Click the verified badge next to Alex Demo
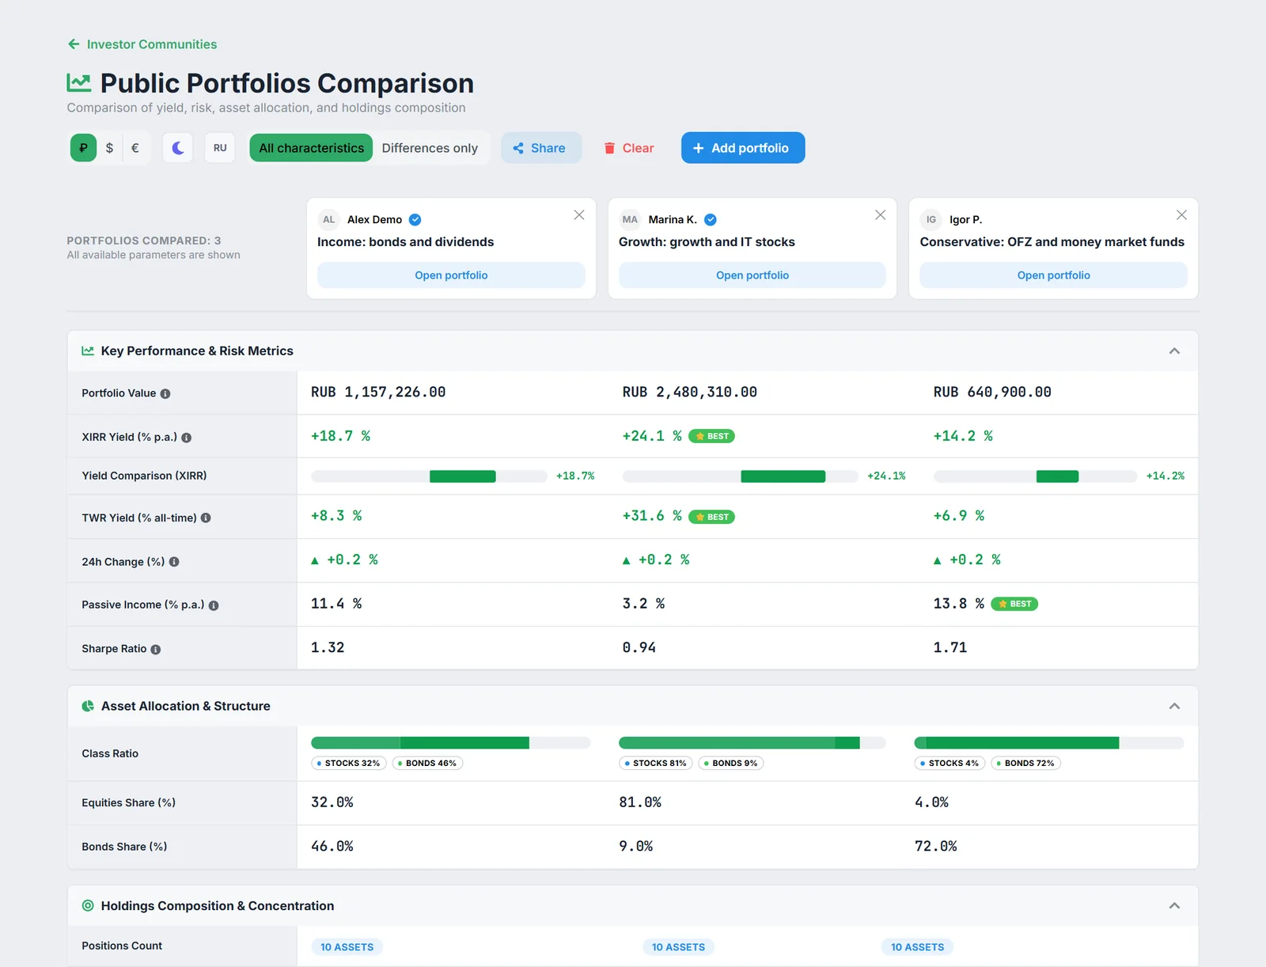 (415, 220)
